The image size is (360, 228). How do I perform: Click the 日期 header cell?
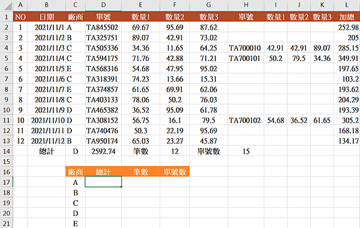click(47, 17)
